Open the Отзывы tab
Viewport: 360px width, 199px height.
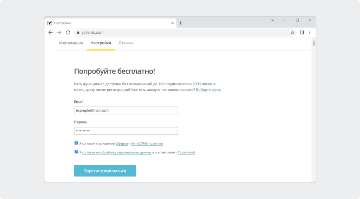pyautogui.click(x=126, y=43)
